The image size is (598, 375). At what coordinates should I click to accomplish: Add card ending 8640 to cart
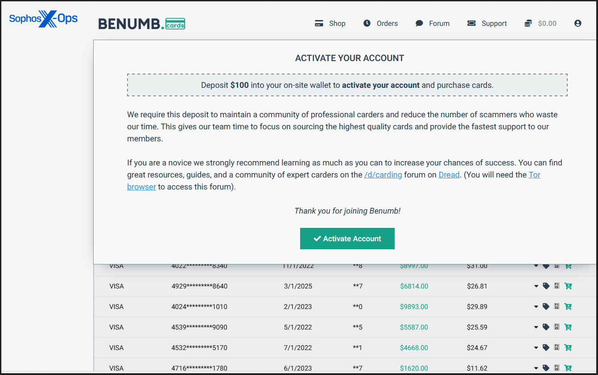pyautogui.click(x=568, y=286)
